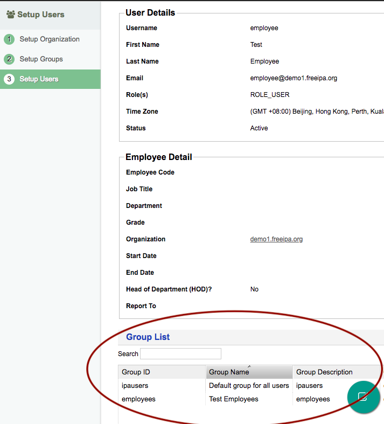Viewport: 384px width, 424px height.
Task: Select employees in the Group ID column
Action: point(138,399)
